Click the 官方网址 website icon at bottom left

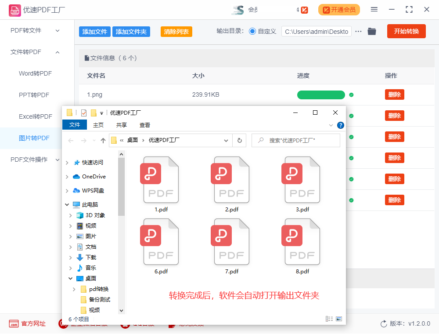pos(14,323)
